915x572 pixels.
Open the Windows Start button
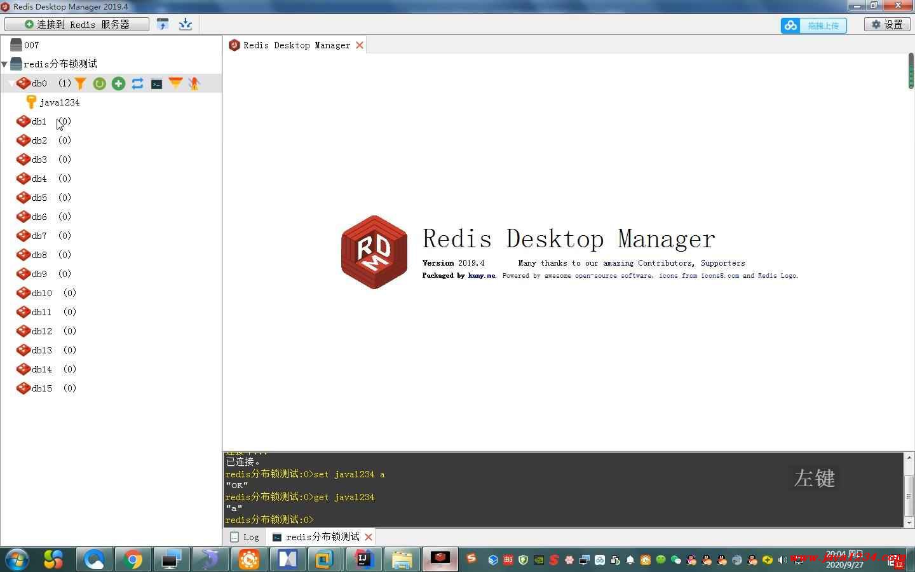click(x=17, y=559)
